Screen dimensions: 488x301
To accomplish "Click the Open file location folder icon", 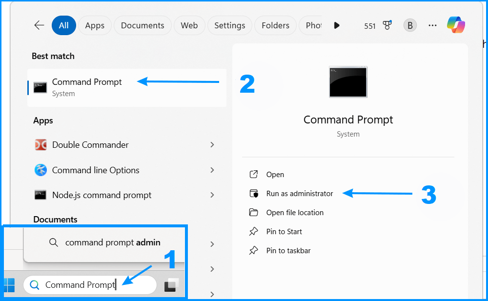I will point(254,213).
